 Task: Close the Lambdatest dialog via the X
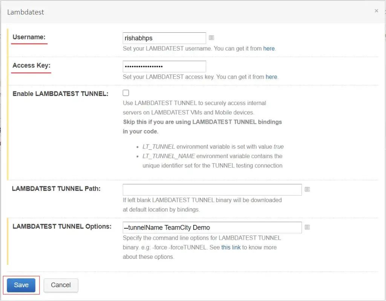pyautogui.click(x=376, y=11)
